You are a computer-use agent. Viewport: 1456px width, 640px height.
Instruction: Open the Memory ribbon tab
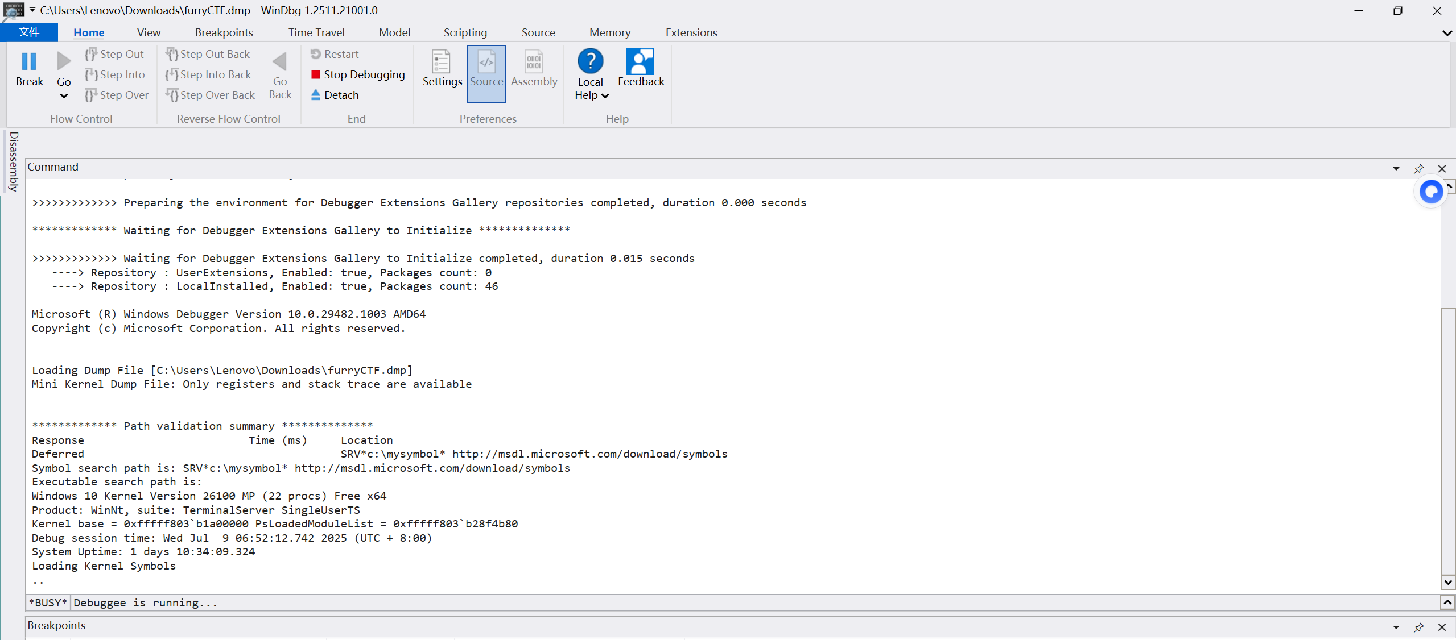[609, 32]
